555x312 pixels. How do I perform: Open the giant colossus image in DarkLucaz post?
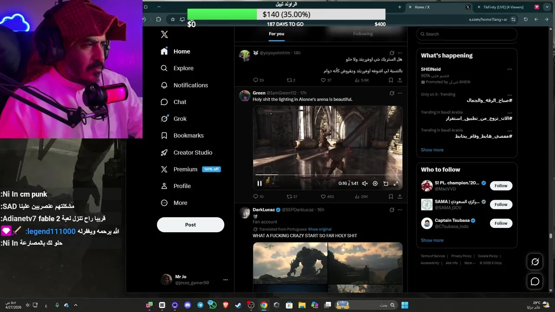[x=290, y=263]
